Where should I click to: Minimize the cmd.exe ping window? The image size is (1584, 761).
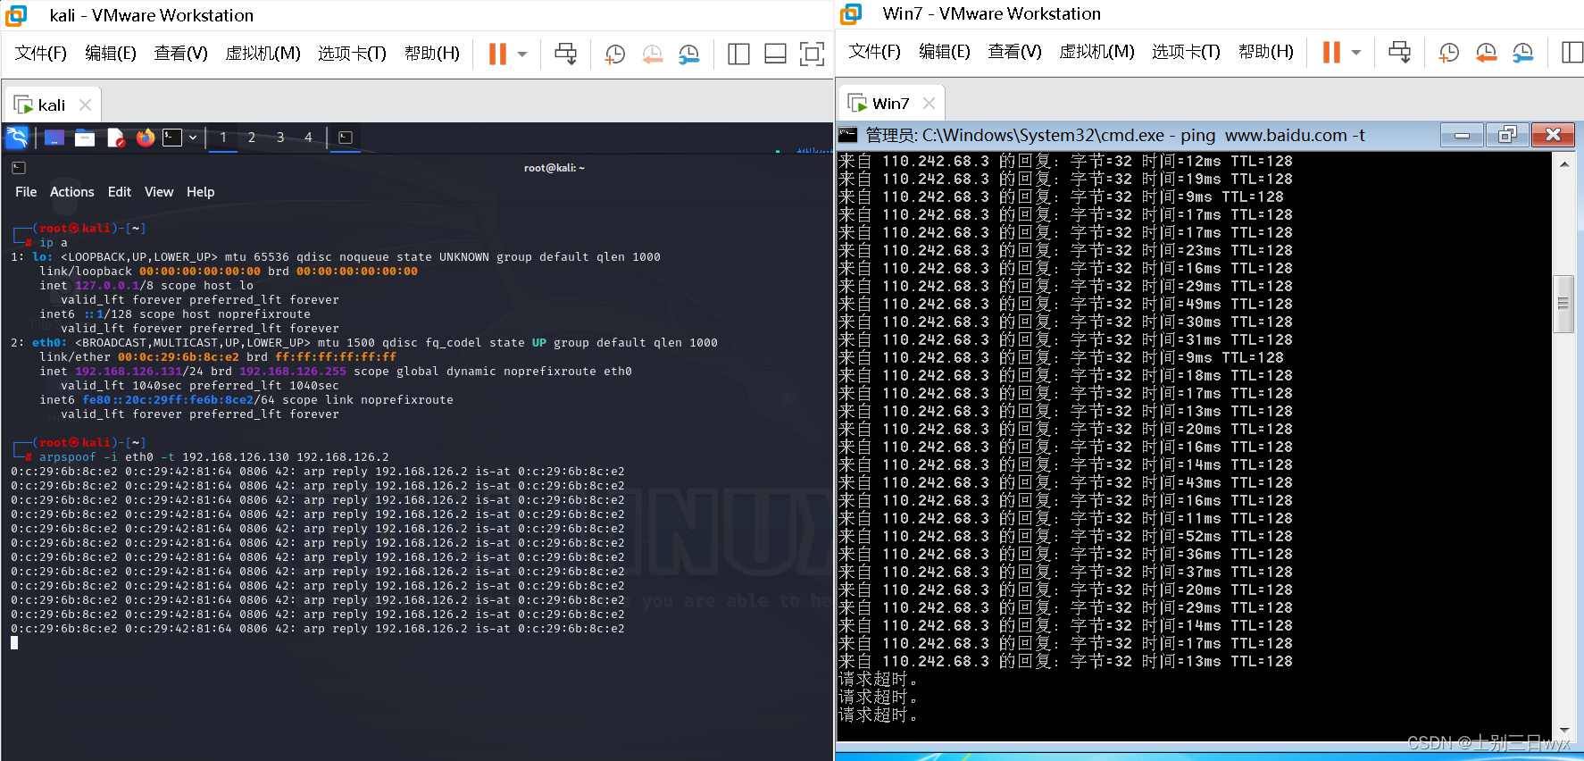click(1463, 135)
